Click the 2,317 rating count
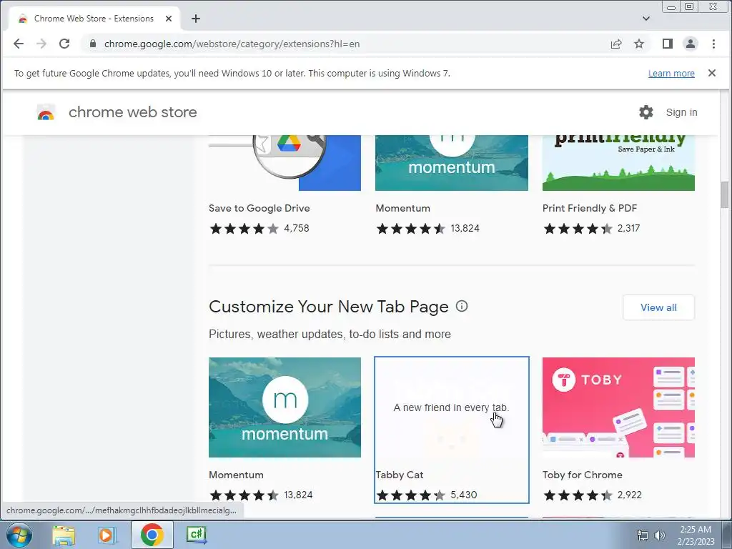 [x=628, y=228]
